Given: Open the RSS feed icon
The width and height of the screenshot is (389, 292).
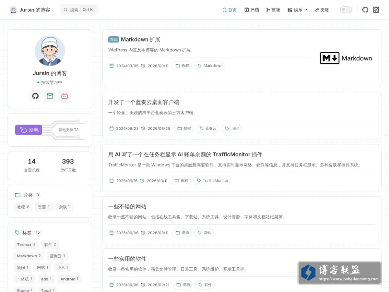Looking at the screenshot, I should coord(376,10).
